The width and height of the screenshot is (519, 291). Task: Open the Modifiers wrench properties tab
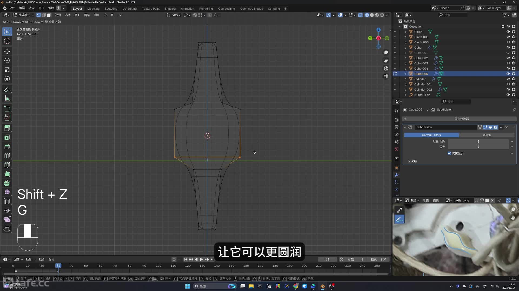397,175
